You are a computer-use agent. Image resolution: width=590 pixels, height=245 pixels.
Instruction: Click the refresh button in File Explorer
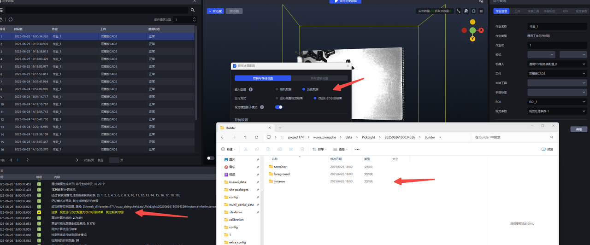click(256, 137)
